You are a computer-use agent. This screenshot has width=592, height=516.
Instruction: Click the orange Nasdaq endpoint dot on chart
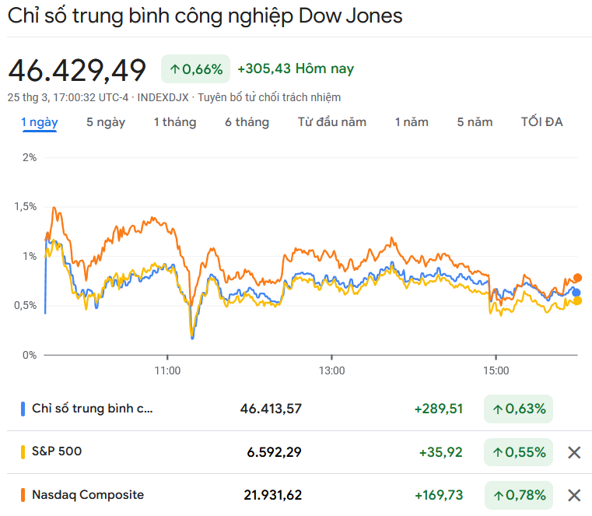pos(578,278)
